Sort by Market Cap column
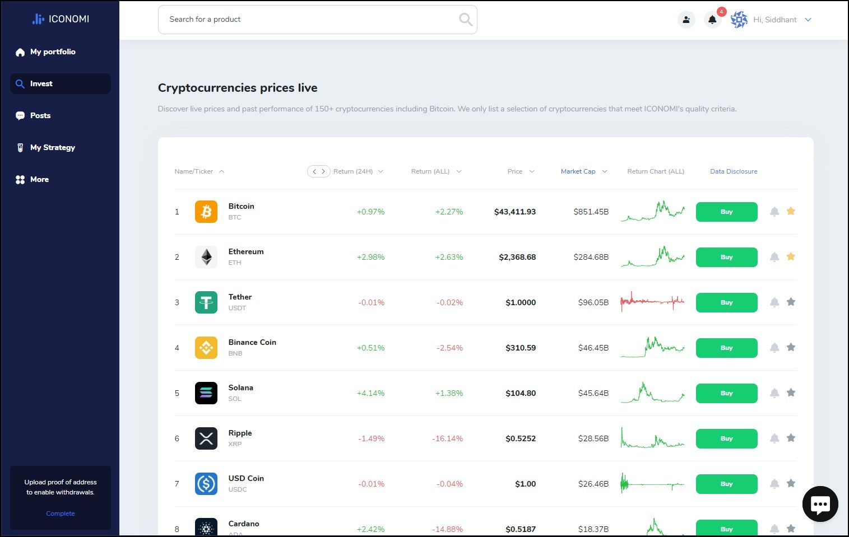Screen dimensions: 849x537 [x=578, y=171]
